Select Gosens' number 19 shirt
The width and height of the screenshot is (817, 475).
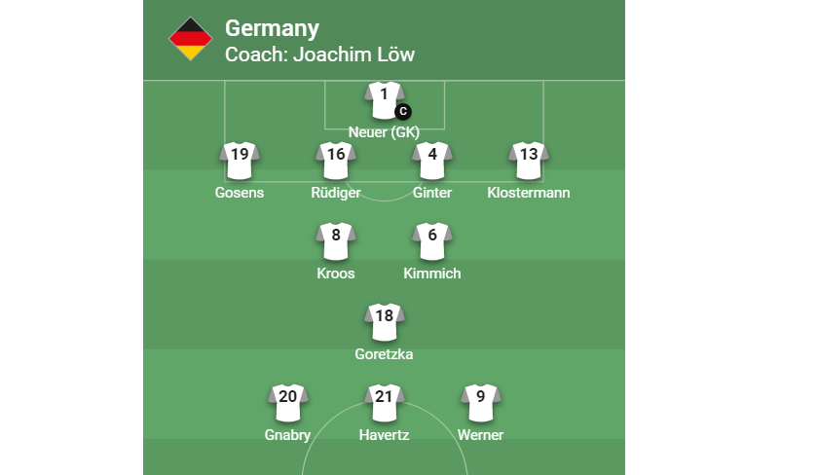[240, 160]
